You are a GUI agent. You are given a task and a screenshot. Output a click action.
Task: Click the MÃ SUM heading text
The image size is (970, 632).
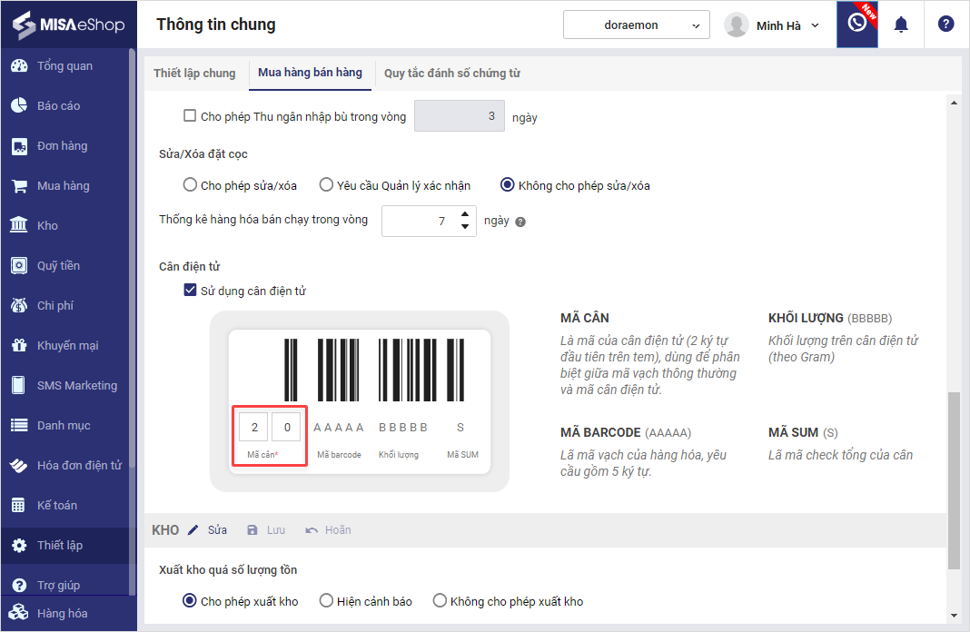point(793,432)
